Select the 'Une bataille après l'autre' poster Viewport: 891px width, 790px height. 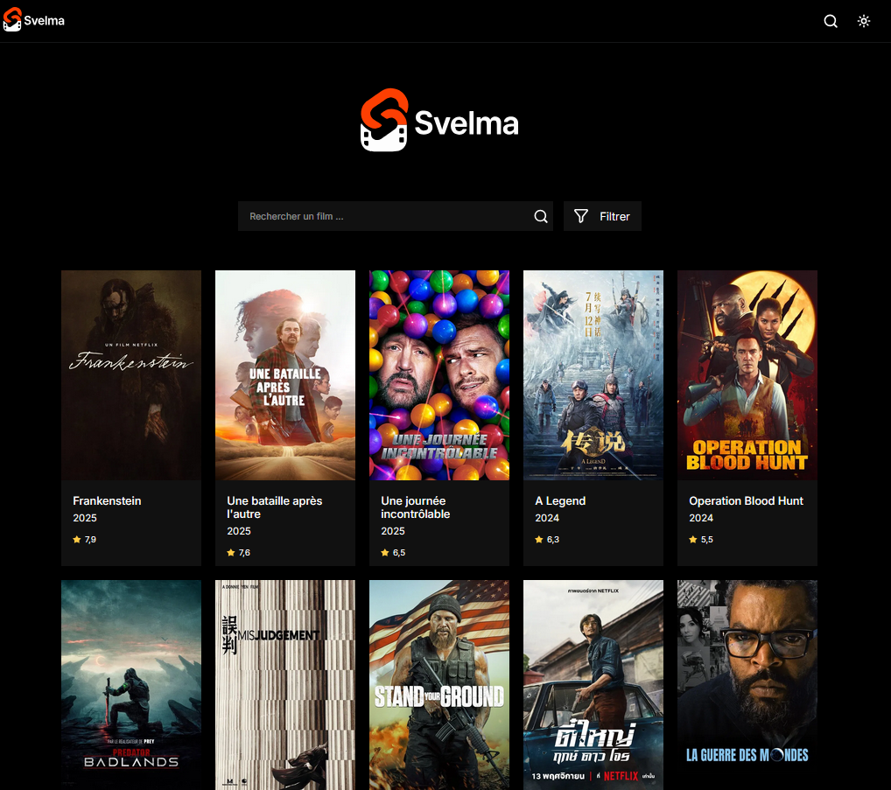point(285,374)
